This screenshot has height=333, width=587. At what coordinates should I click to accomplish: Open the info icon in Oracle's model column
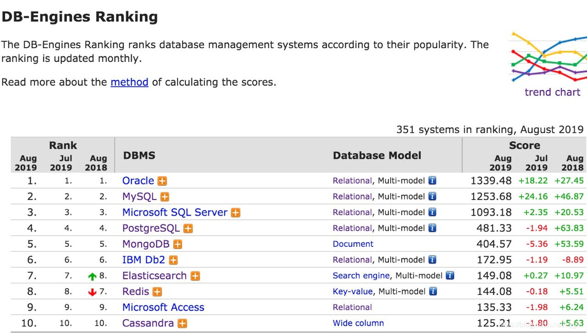point(432,181)
